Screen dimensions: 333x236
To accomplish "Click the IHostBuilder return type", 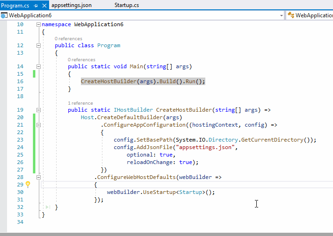I will click(133, 110).
